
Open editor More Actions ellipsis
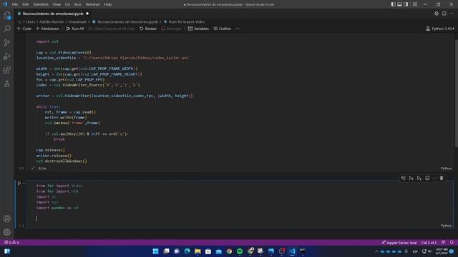pos(452,14)
